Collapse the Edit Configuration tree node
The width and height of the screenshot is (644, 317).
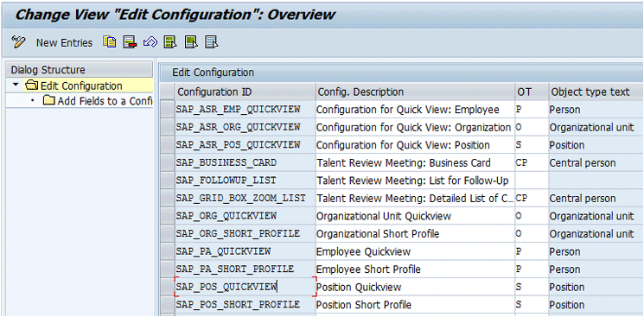coord(16,85)
